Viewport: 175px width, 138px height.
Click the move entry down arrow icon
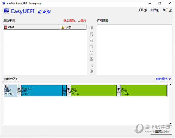(x=92, y=71)
